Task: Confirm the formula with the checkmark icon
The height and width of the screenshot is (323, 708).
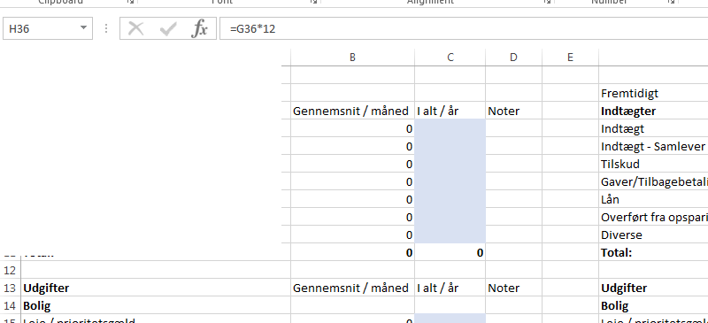Action: pyautogui.click(x=168, y=29)
